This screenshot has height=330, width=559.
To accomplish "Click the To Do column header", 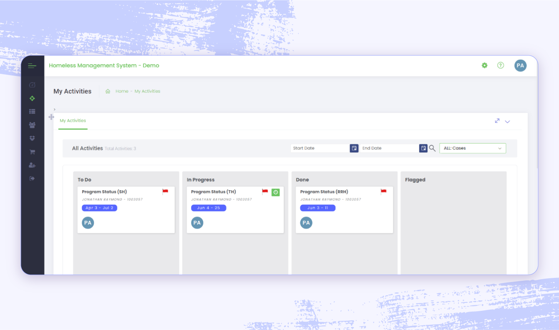I will (84, 180).
